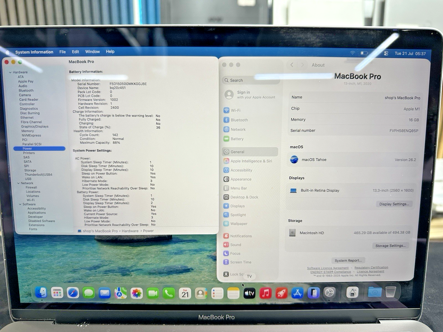Open the Mail app icon

tap(104, 293)
